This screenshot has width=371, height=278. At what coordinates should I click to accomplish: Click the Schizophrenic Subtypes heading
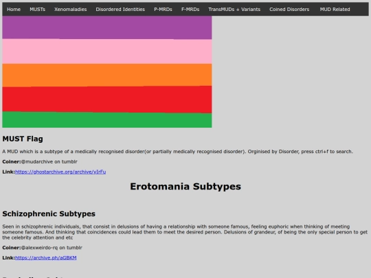[49, 213]
